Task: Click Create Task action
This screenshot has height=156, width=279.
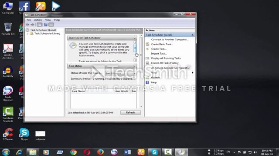Action: click(159, 49)
